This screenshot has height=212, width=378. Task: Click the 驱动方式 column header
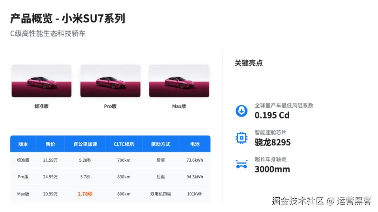click(161, 144)
